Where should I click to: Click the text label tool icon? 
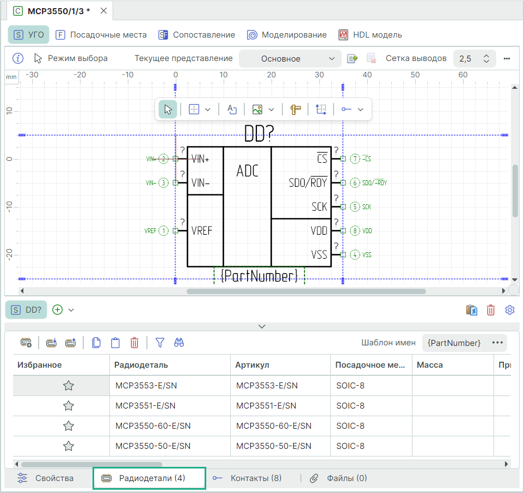232,109
